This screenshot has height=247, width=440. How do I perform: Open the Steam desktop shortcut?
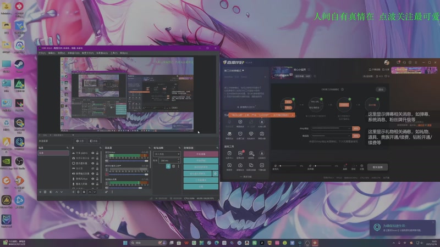point(19,66)
